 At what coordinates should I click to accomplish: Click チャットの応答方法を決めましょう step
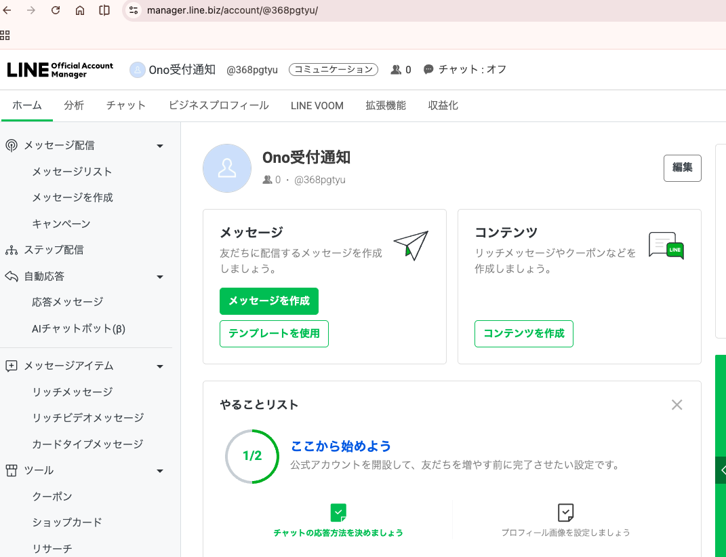coord(338,533)
